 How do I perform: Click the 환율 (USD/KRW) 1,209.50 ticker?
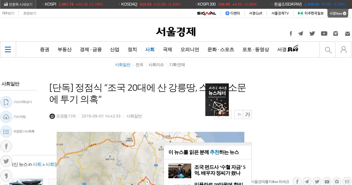(x=309, y=4)
